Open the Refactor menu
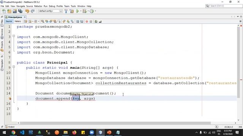This screenshot has height=136, width=243. coord(38,6)
